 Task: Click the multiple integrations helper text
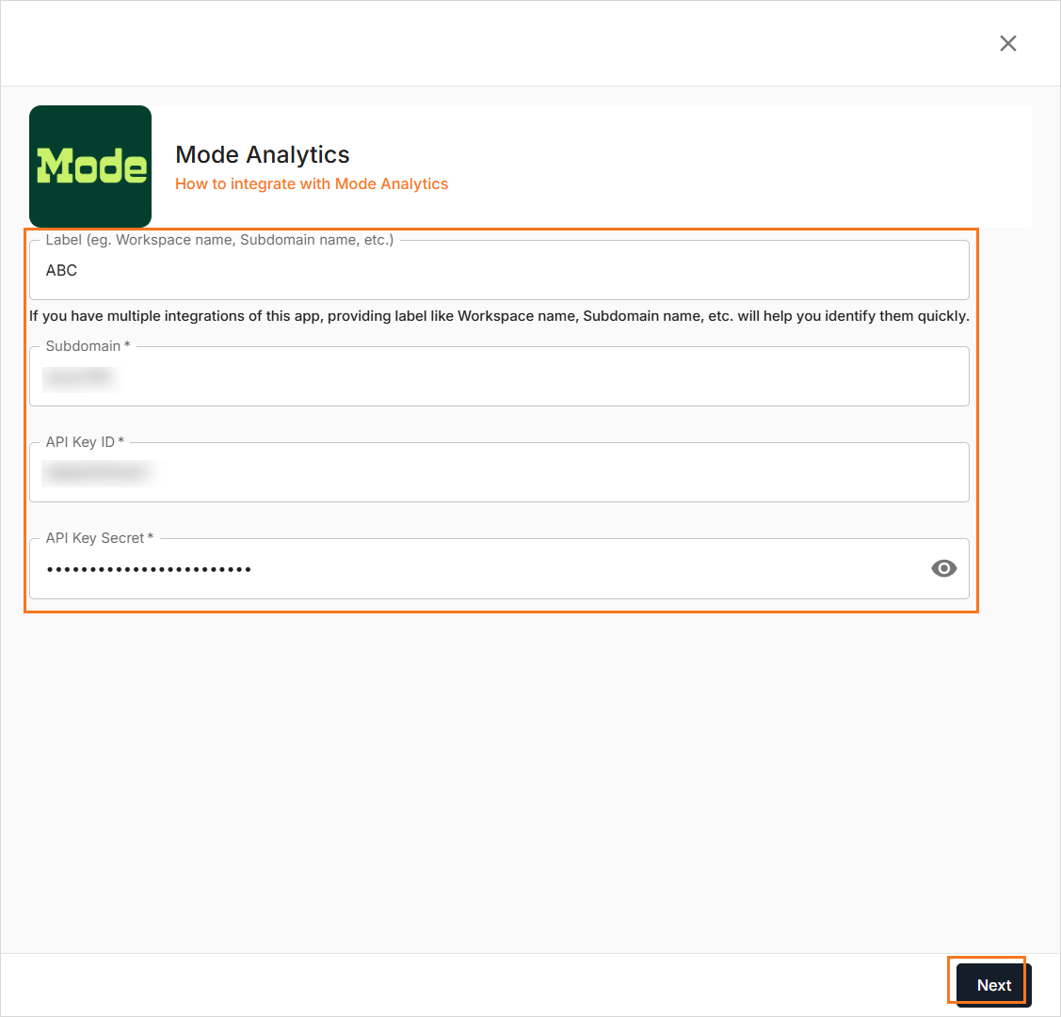point(499,316)
